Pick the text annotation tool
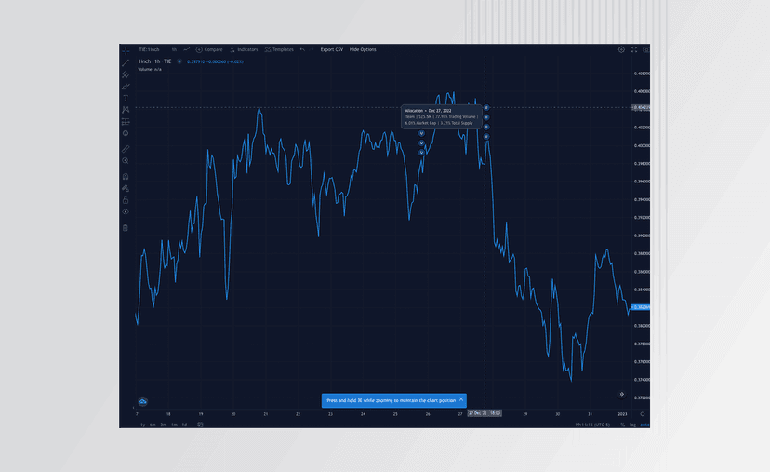 [126, 98]
